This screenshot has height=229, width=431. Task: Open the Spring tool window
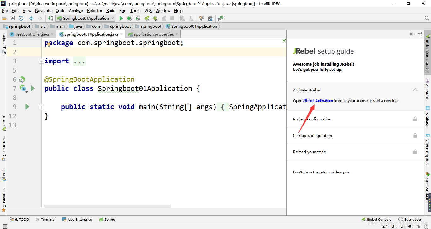(x=107, y=220)
